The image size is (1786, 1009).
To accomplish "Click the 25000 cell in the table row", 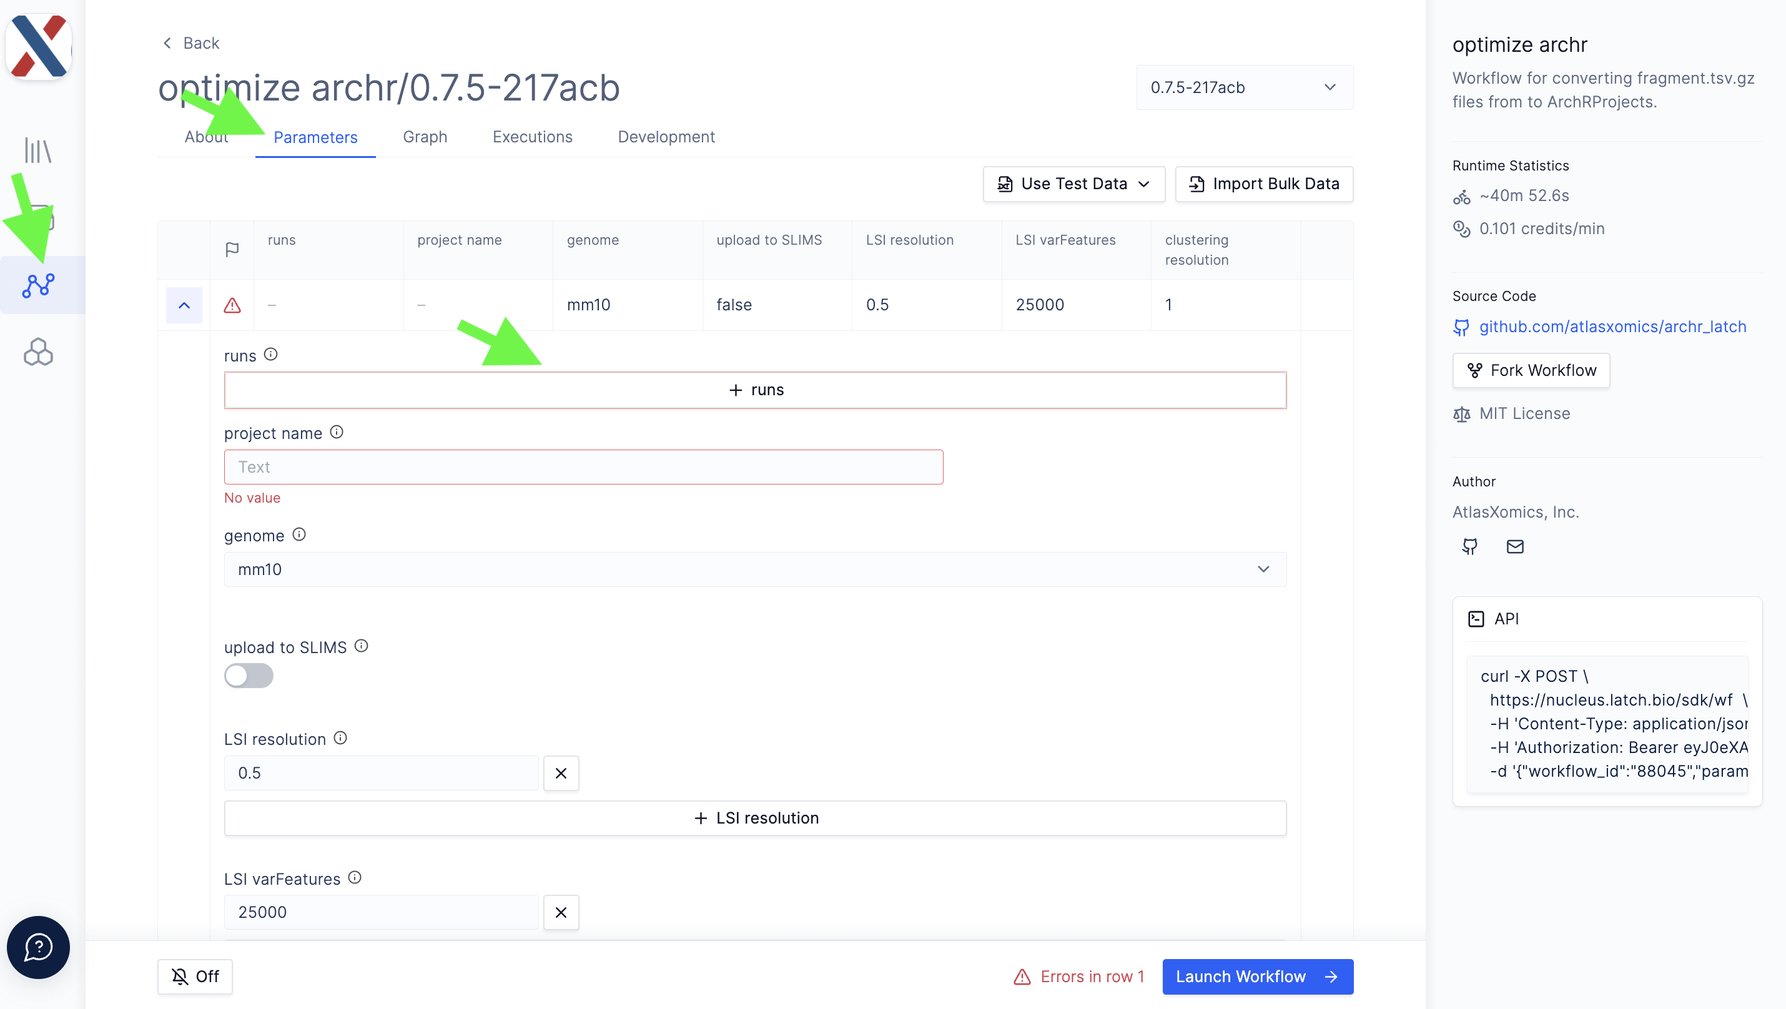I will point(1075,305).
